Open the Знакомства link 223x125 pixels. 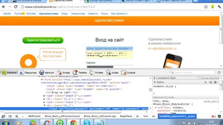[78, 14]
